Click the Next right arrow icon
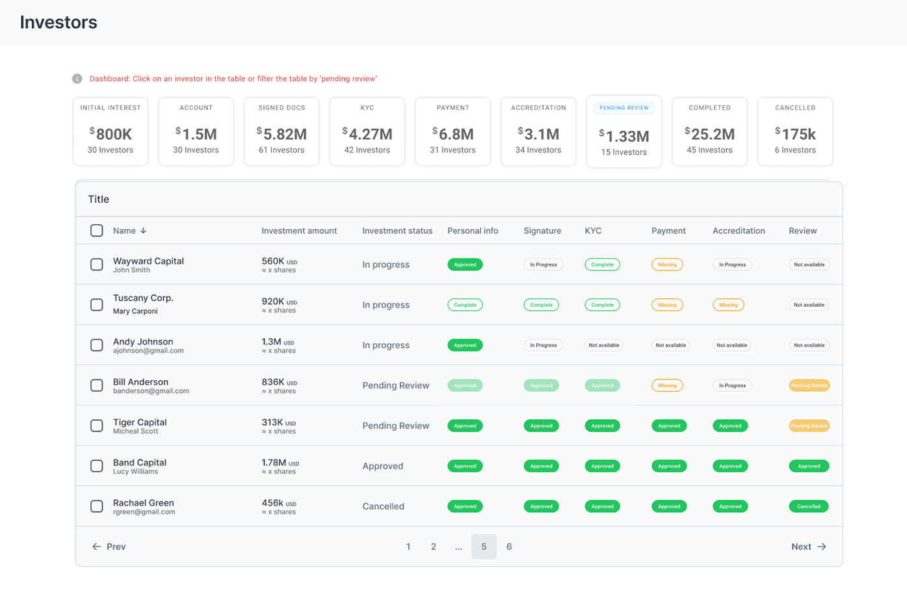The height and width of the screenshot is (607, 907). (x=822, y=547)
